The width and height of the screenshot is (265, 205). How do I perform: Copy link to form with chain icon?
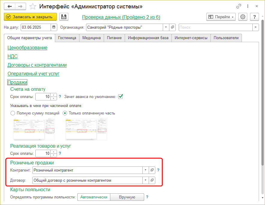[x=239, y=6]
